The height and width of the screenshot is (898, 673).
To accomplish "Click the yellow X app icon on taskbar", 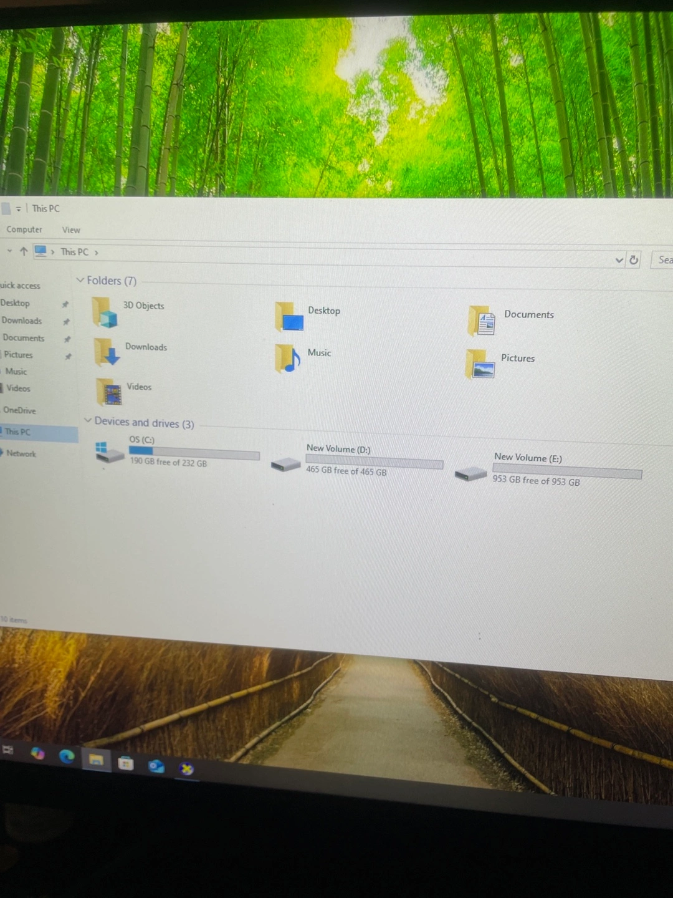I will coord(186,768).
